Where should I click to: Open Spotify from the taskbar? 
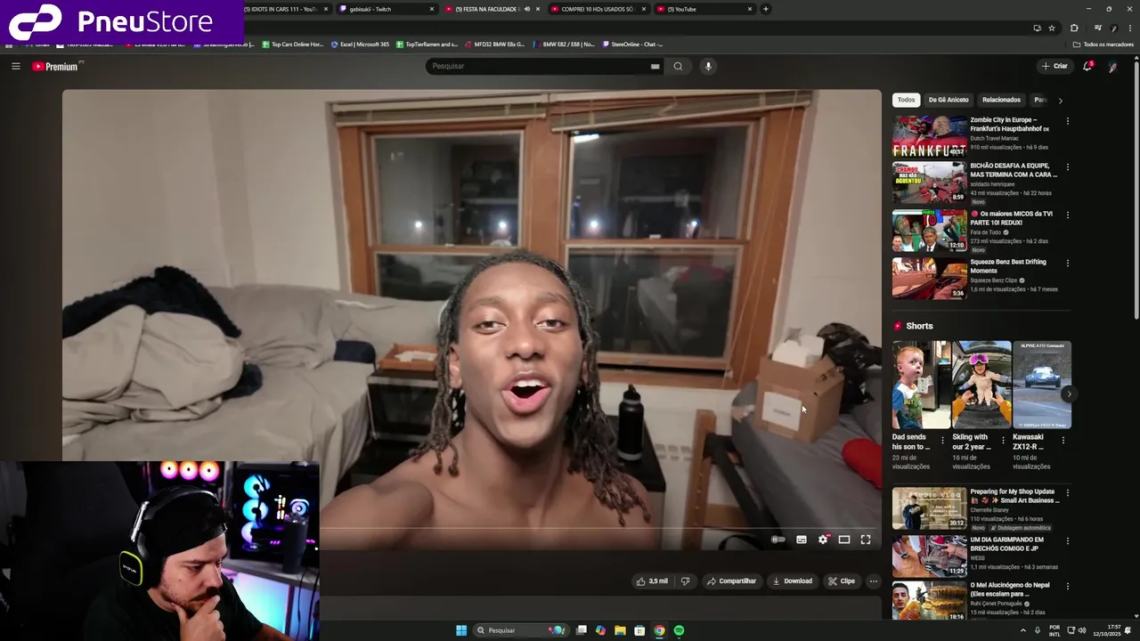679,630
